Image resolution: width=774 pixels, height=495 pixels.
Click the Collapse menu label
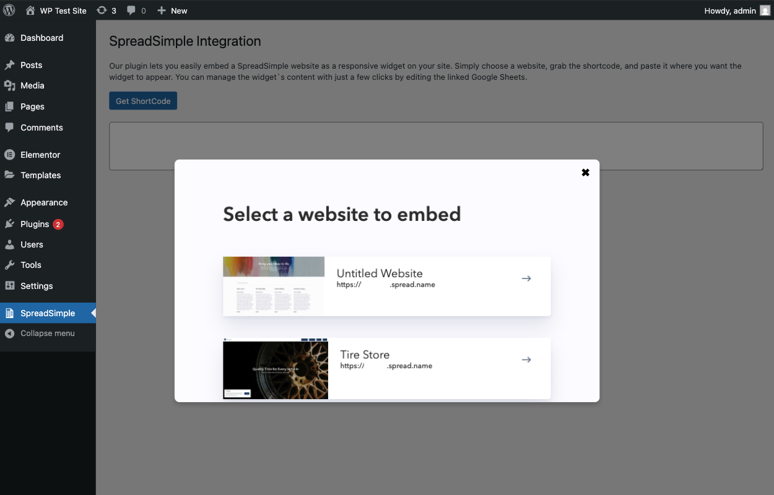pos(48,334)
